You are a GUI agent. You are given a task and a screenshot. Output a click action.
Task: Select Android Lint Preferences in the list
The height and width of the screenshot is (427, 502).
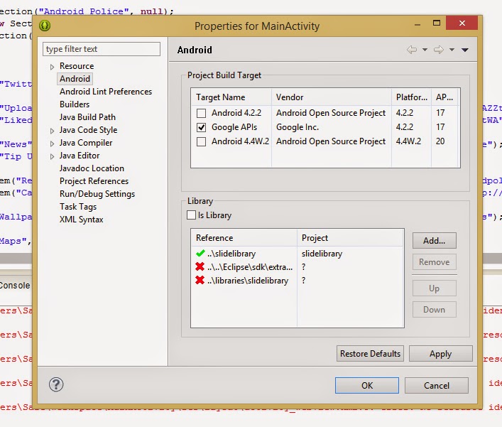pyautogui.click(x=105, y=92)
